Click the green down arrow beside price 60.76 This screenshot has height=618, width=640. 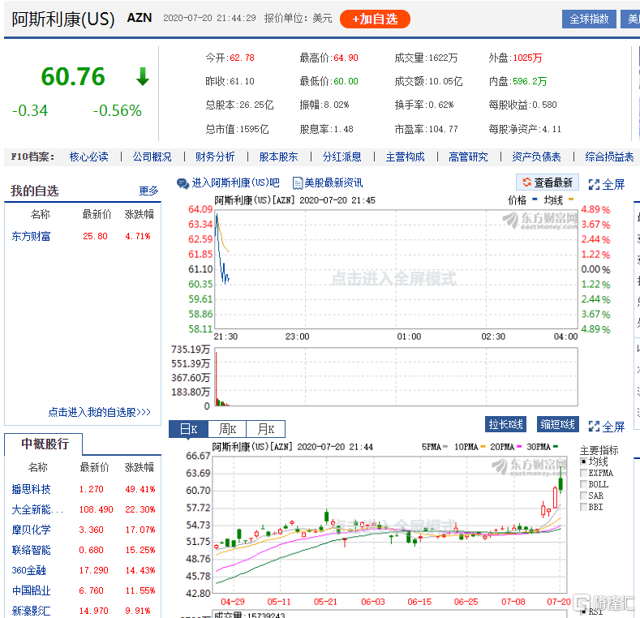click(143, 77)
